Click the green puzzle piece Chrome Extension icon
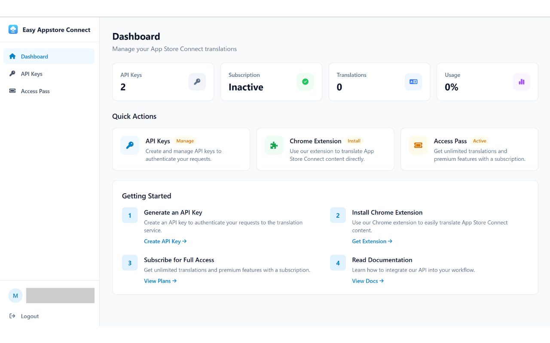This screenshot has width=550, height=343. tap(274, 145)
